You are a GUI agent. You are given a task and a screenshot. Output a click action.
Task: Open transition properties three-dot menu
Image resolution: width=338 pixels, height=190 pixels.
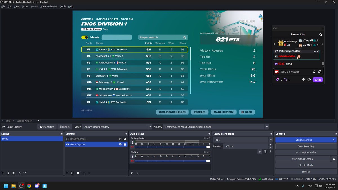coord(270,152)
